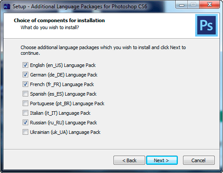This screenshot has width=223, height=173.
Task: Click the Next button to continue
Action: point(162,160)
